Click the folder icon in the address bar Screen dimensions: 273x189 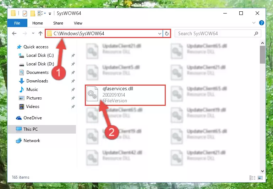(49, 33)
